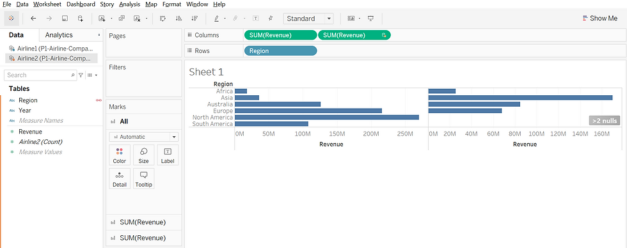Expand the All marks card
627x248 pixels.
click(x=143, y=121)
